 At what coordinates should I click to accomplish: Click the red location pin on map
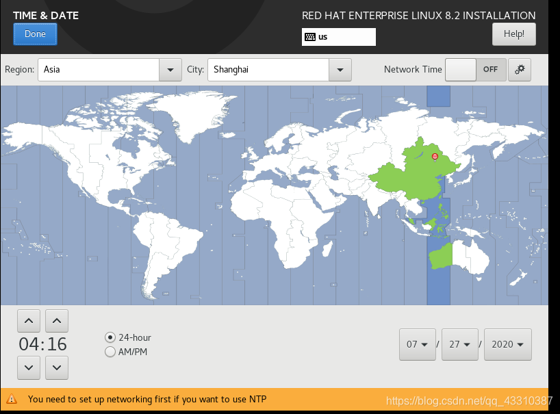coord(435,157)
